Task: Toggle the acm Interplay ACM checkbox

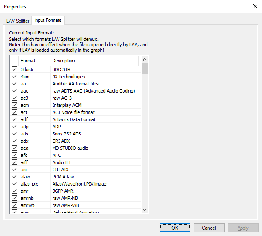Action: click(x=15, y=105)
